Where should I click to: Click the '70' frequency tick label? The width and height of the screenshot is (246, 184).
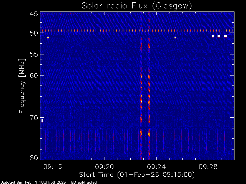click(34, 118)
